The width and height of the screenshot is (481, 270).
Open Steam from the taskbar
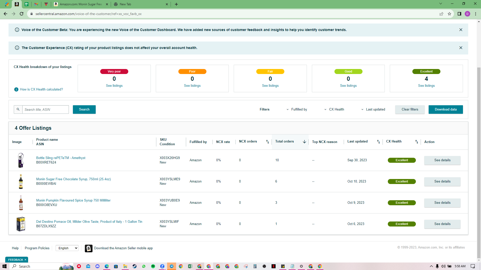(x=135, y=266)
